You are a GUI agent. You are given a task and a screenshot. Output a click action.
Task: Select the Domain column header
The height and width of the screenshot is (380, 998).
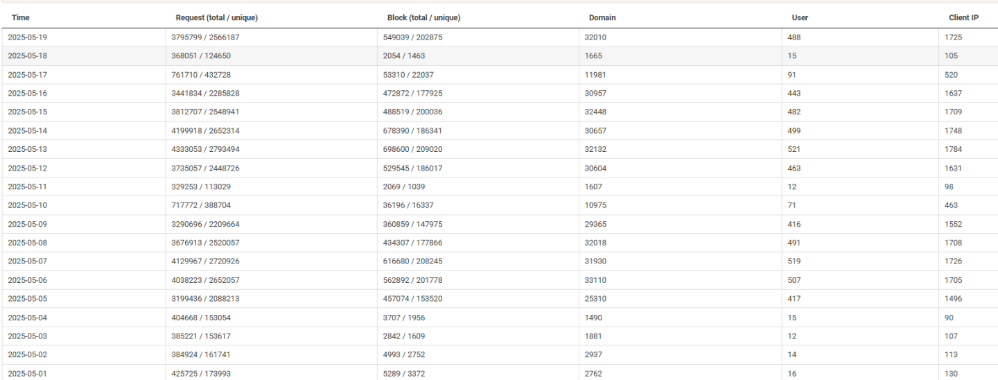coord(602,17)
